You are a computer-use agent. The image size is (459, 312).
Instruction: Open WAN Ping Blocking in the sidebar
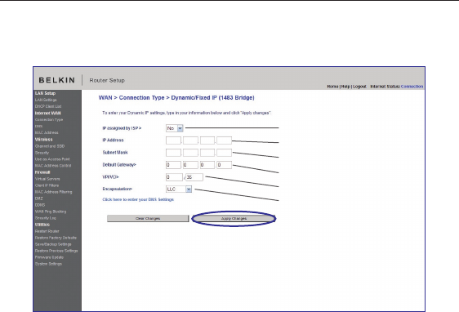pyautogui.click(x=51, y=212)
